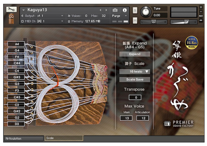This screenshot has height=146, width=207.
Task: Go to previous instrument arrow
Action: tap(100, 10)
